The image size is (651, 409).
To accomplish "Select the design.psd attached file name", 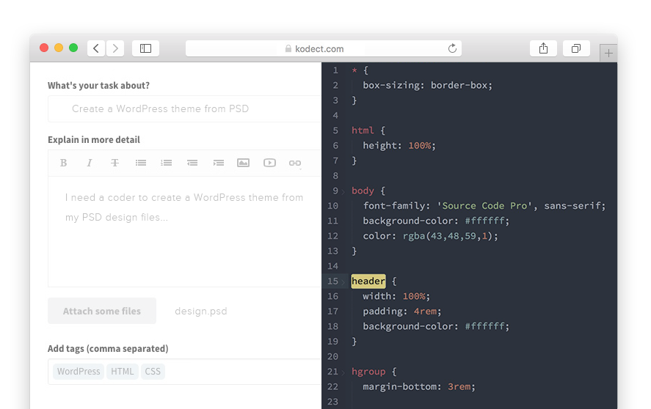I will (201, 311).
